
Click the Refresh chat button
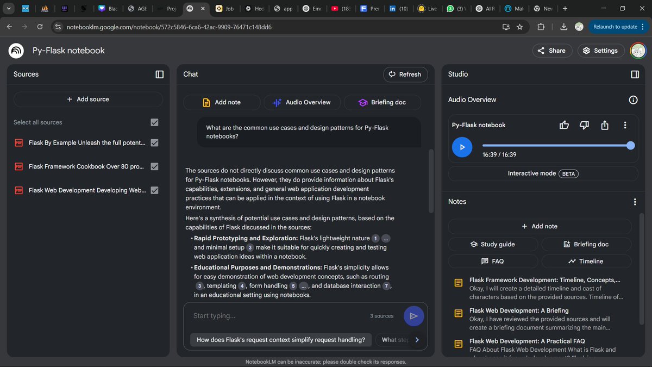click(405, 74)
